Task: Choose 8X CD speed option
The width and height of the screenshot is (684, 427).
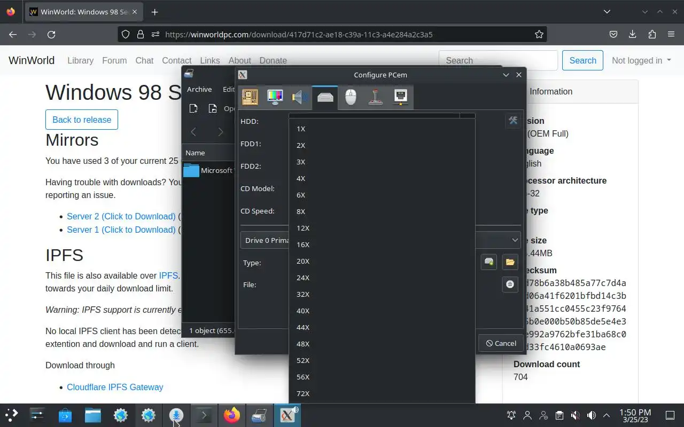Action: click(x=382, y=211)
